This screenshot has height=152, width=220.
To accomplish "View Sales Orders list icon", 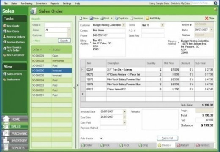I will point(5,74).
